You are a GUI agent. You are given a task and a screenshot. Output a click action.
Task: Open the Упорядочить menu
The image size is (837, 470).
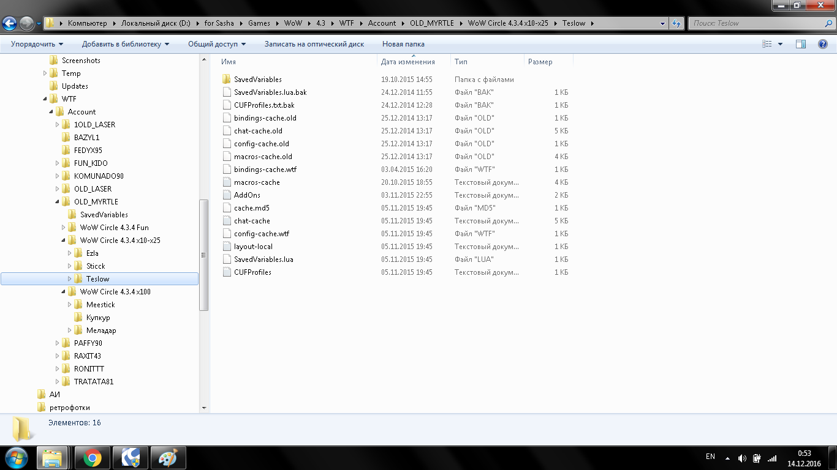[x=37, y=44]
